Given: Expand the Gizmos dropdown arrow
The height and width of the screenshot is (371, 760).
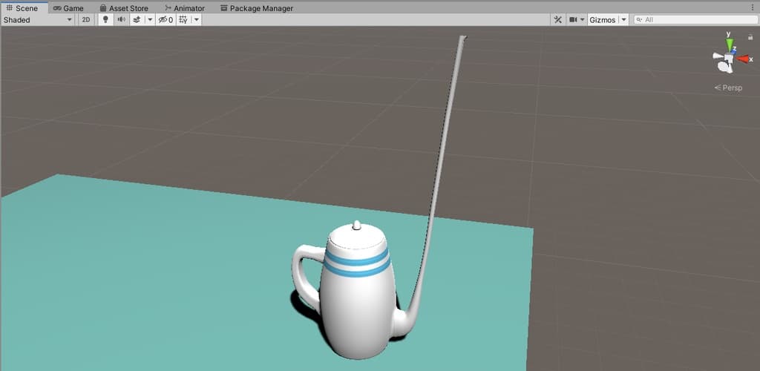Looking at the screenshot, I should pos(623,20).
